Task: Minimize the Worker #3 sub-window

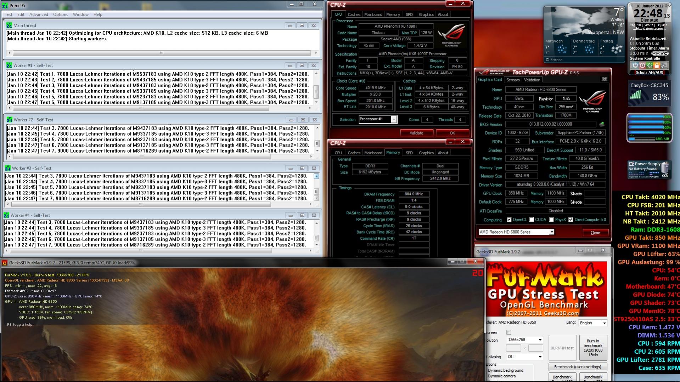Action: (x=290, y=169)
